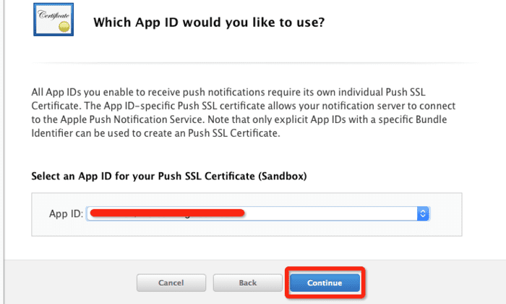This screenshot has width=506, height=304.
Task: Click the 'App ID:' field label
Action: (67, 214)
